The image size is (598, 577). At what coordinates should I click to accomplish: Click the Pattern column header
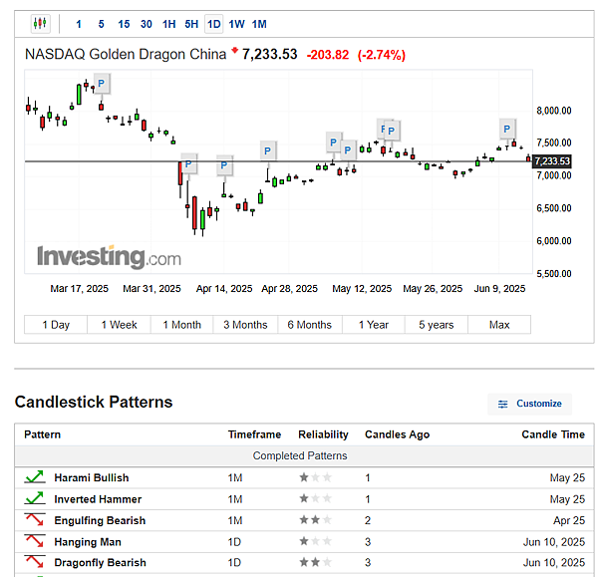42,434
